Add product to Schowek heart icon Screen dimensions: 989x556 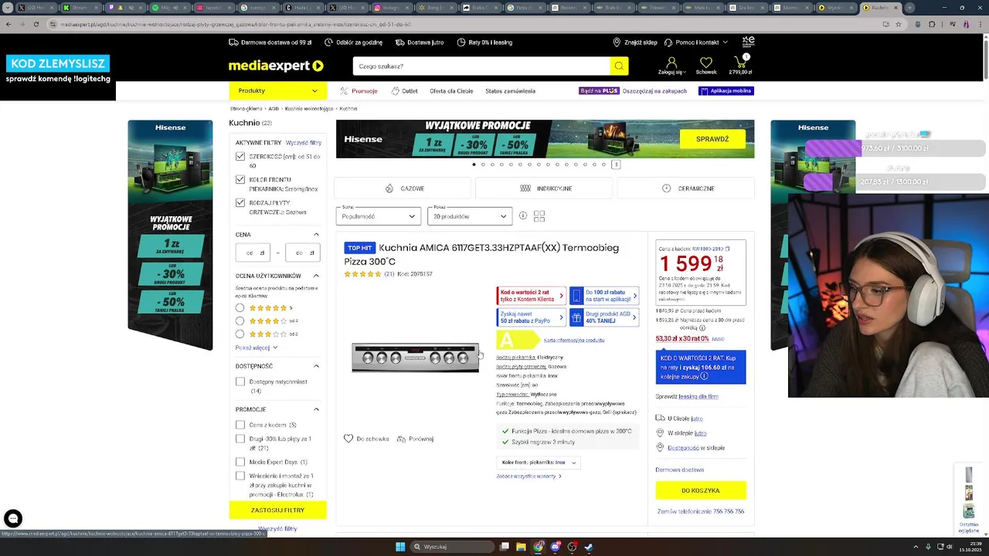point(348,438)
